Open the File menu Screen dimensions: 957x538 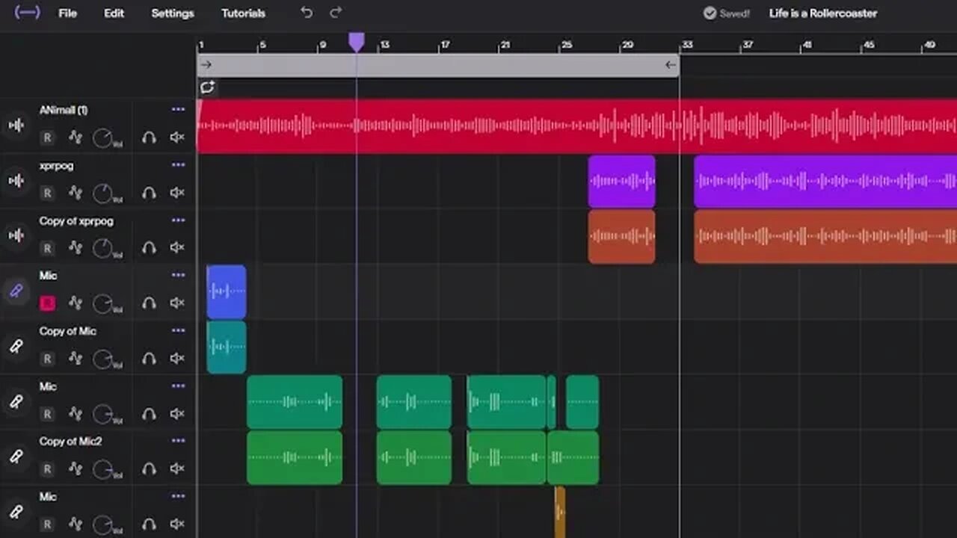click(x=67, y=13)
